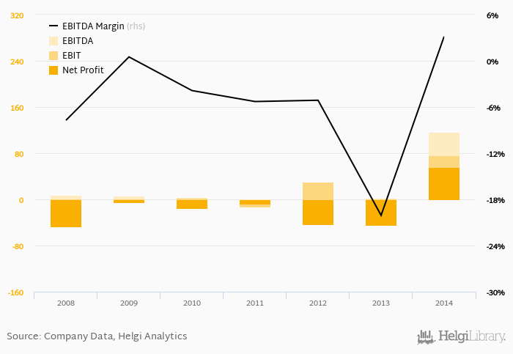Image resolution: width=513 pixels, height=354 pixels.
Task: Click the 2010 Net Profit bar
Action: point(192,204)
